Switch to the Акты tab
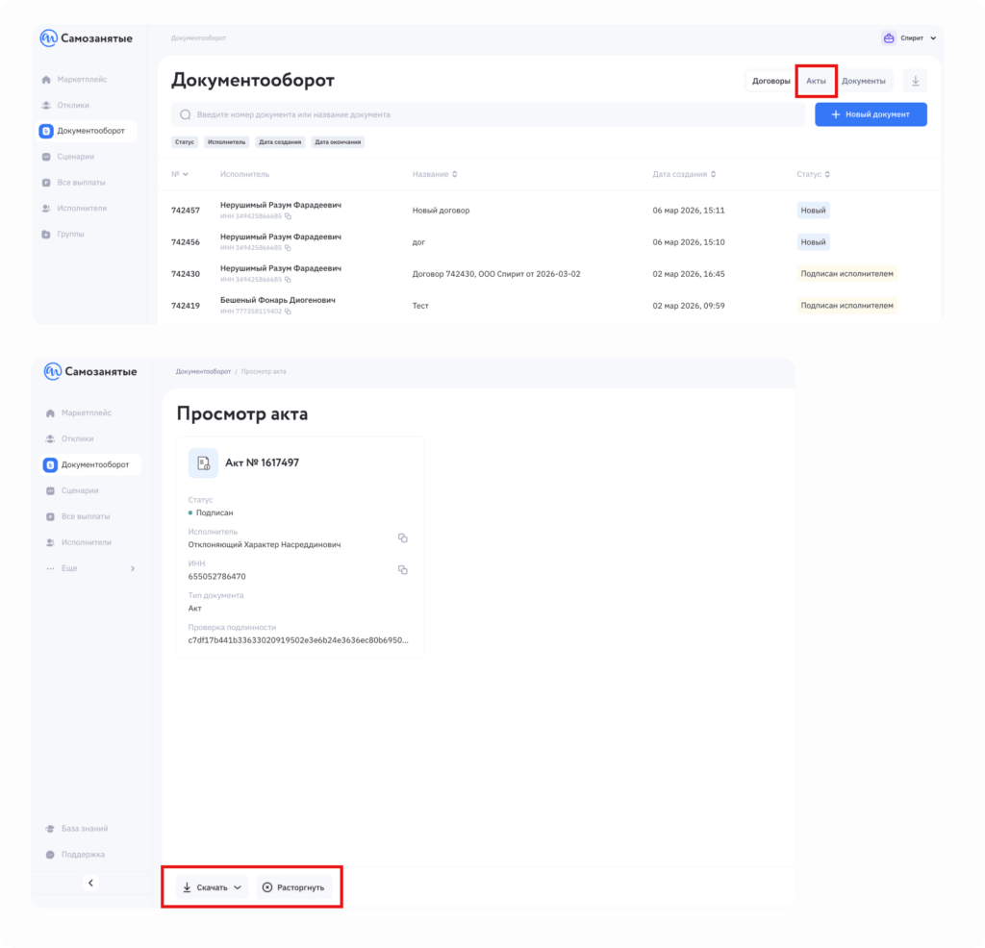The image size is (985, 948). coord(816,81)
